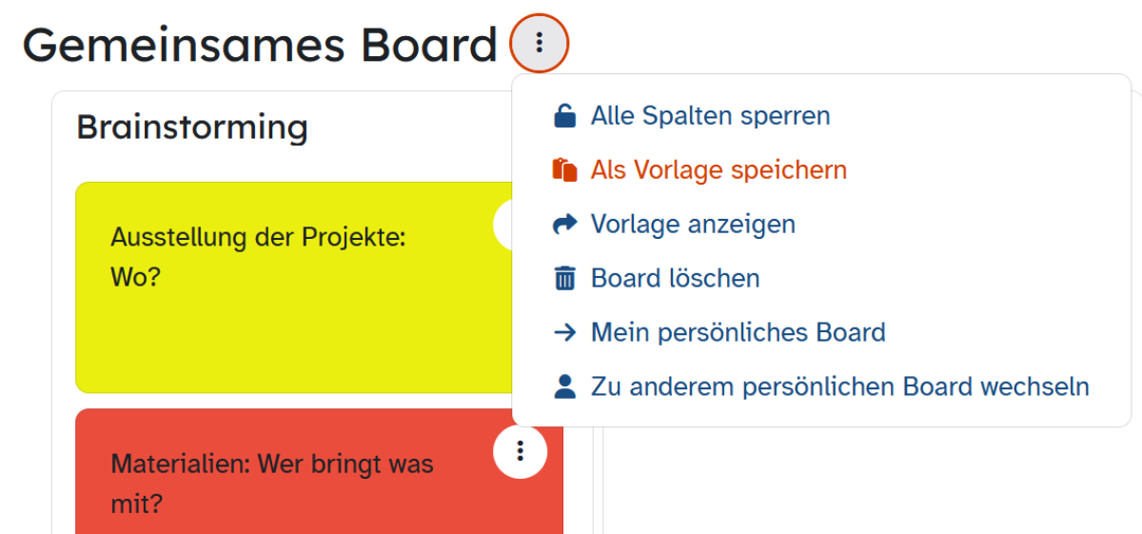Open the Gemeinsames Board three-dot options menu

click(x=540, y=43)
